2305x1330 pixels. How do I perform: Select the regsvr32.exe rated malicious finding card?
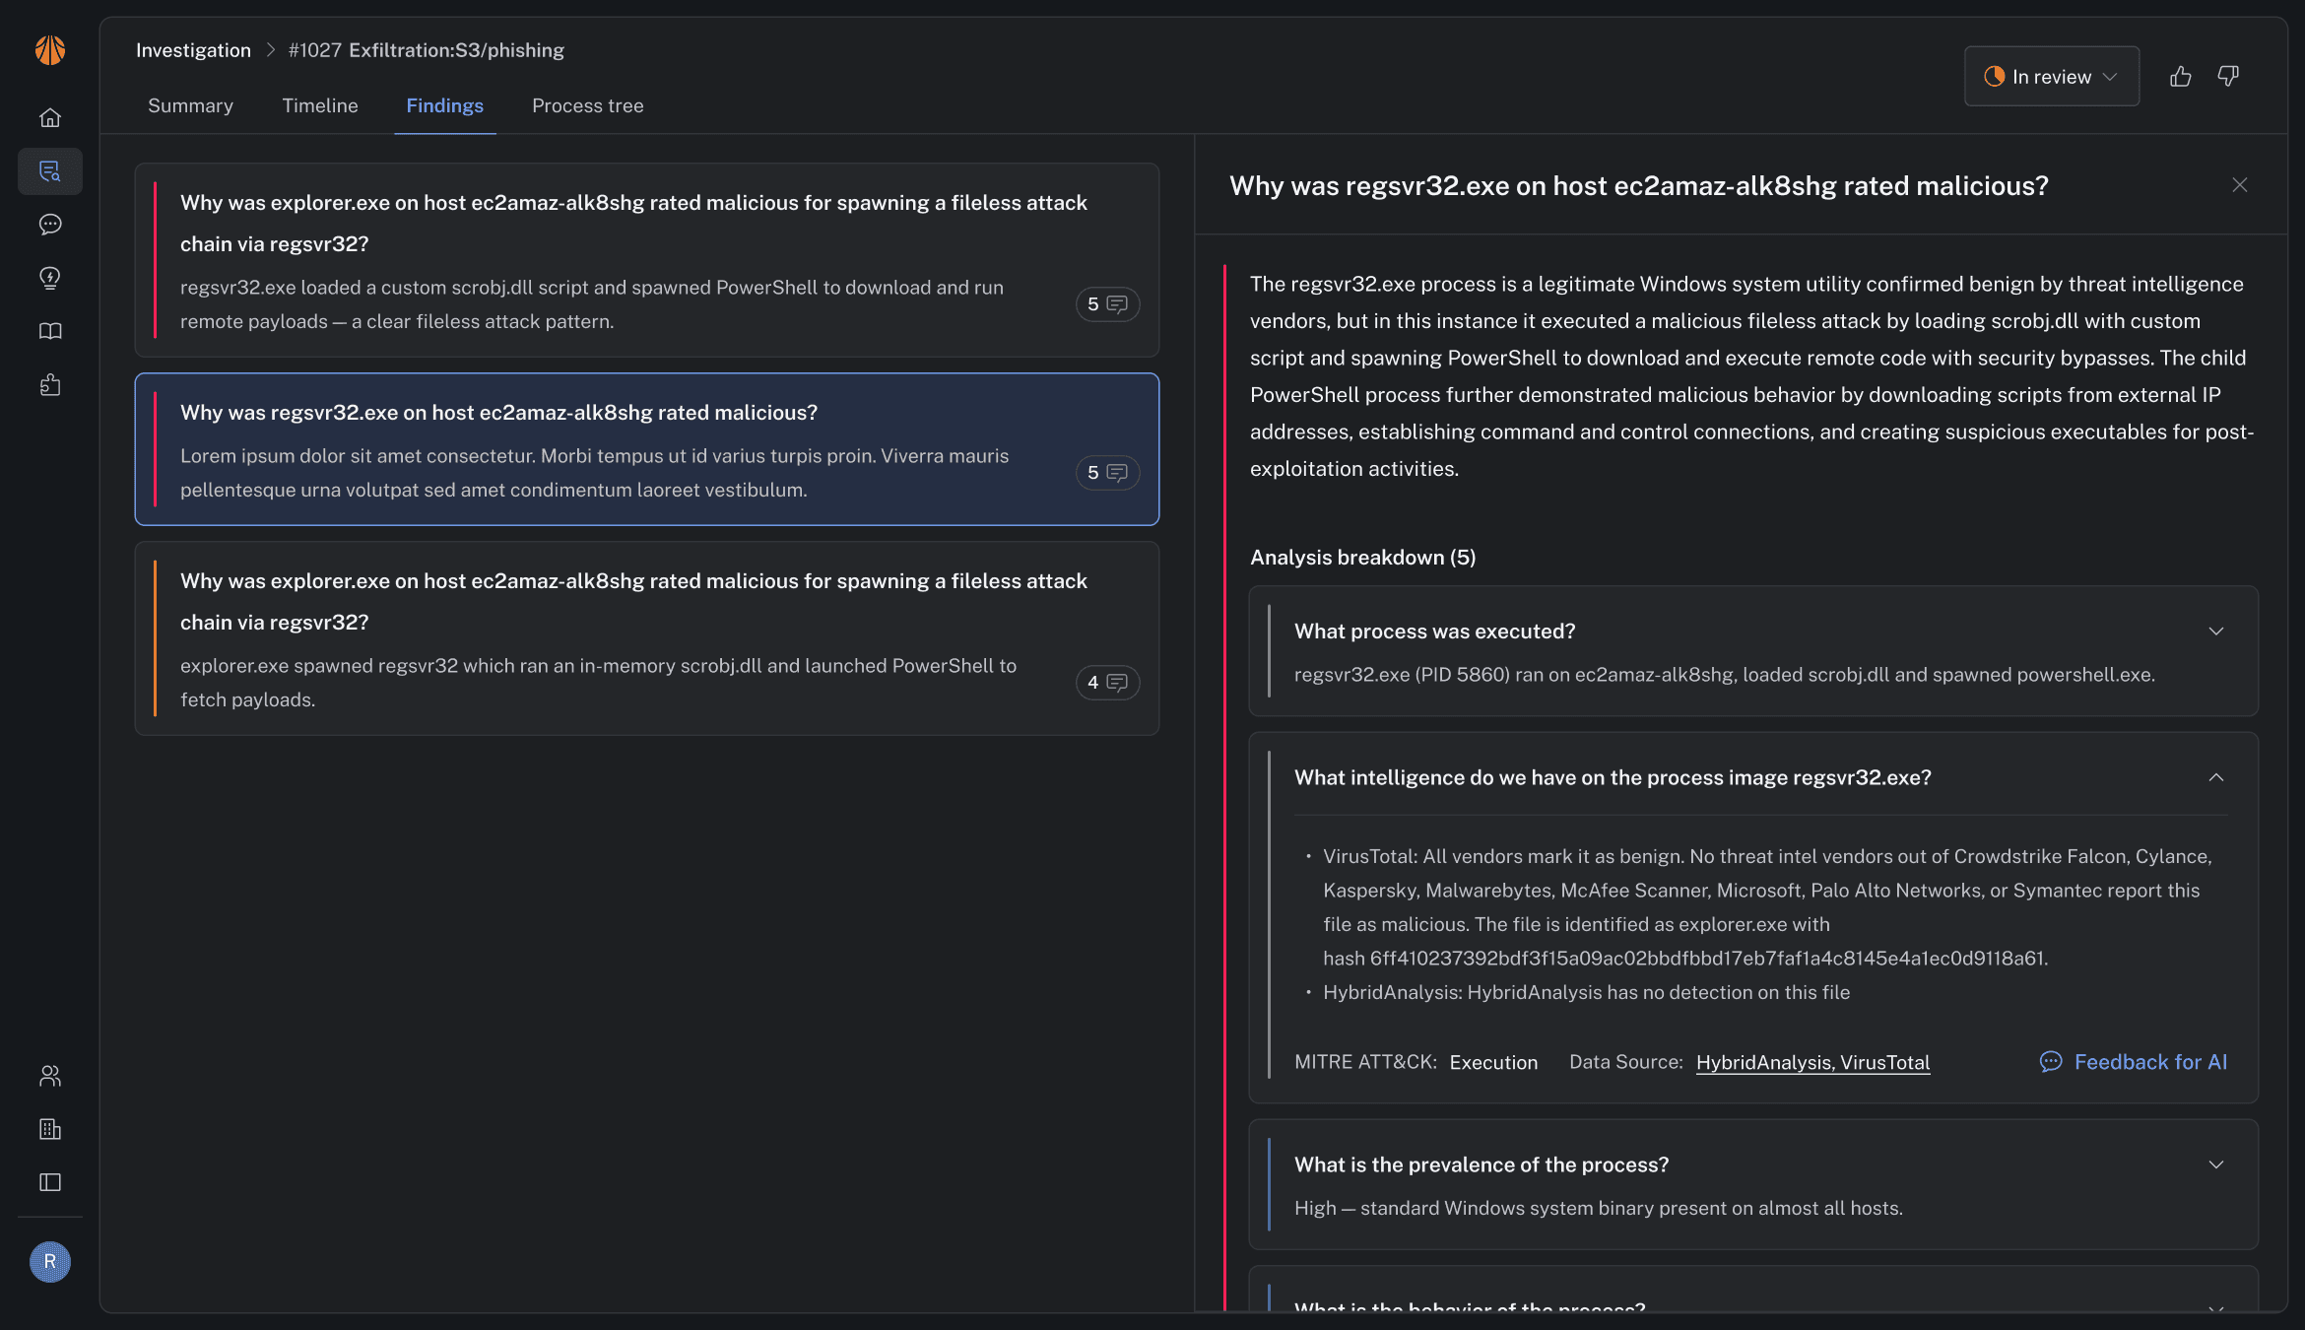pyautogui.click(x=647, y=449)
